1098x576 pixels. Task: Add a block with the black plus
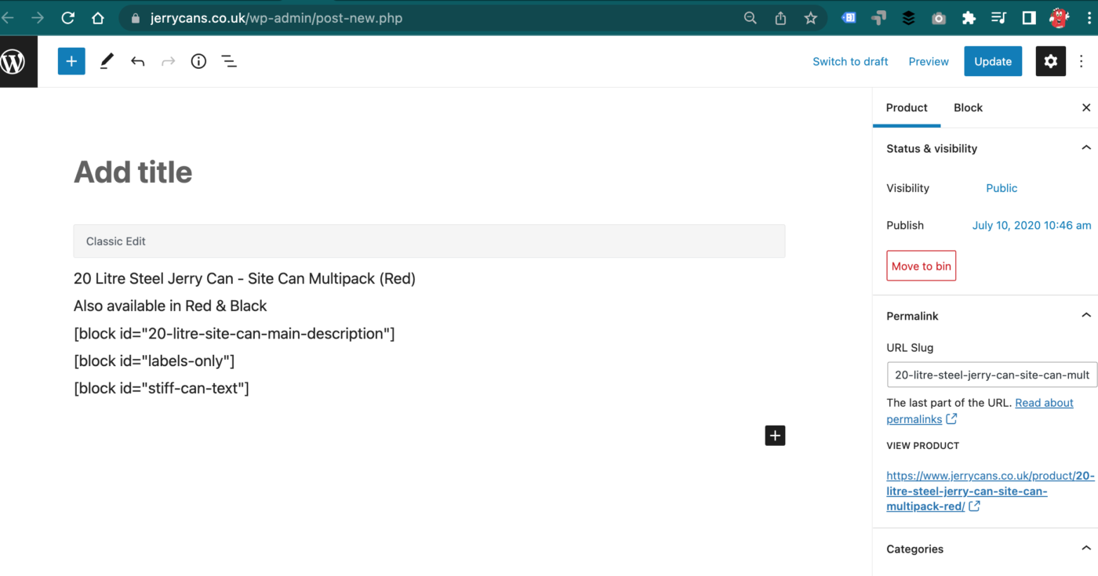775,436
